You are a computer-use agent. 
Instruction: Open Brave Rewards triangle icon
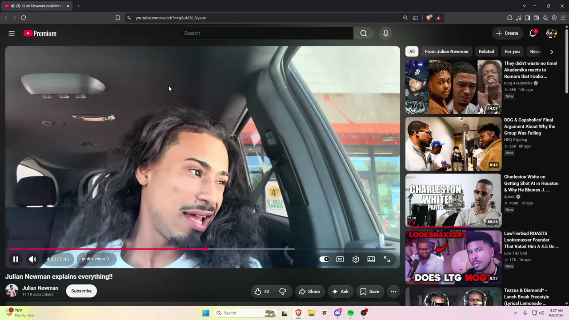coord(438,18)
